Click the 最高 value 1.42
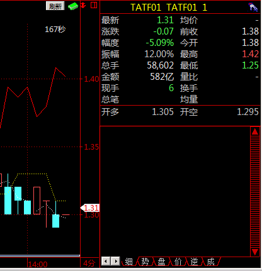 (250, 54)
